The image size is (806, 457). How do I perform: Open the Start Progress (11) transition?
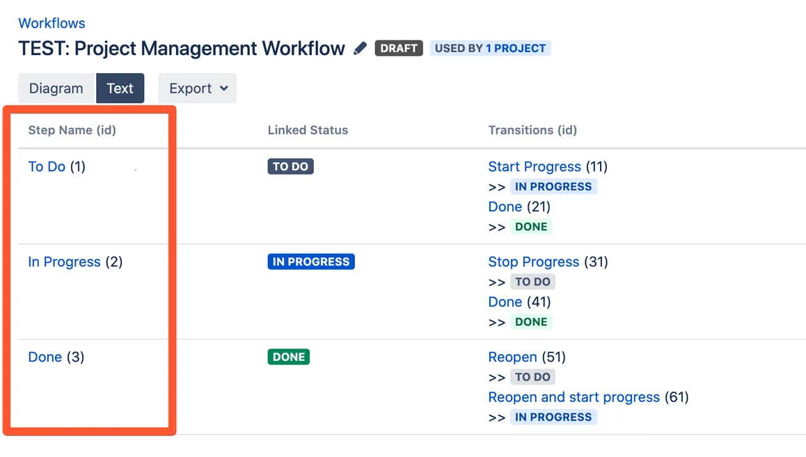click(x=535, y=166)
